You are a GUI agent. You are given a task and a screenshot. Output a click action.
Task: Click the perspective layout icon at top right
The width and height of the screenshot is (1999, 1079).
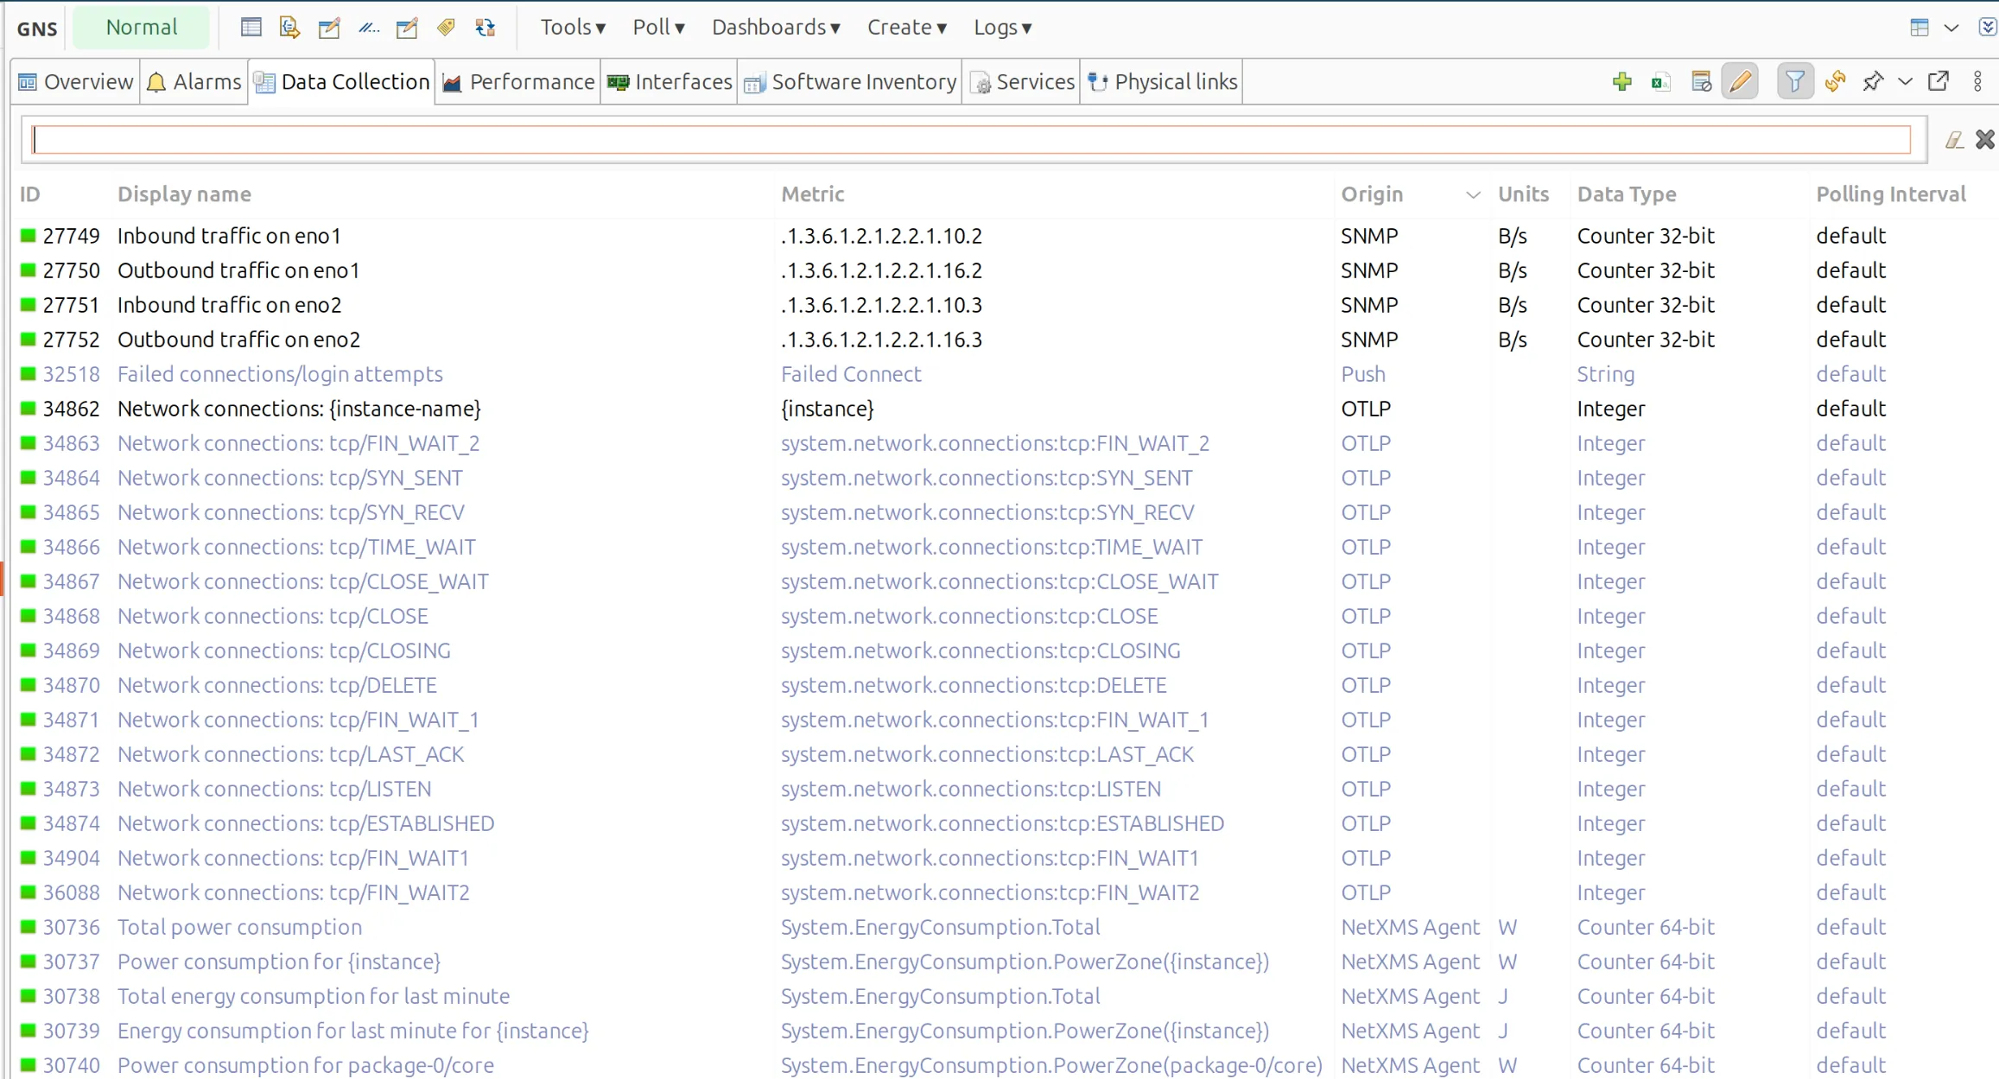pyautogui.click(x=1920, y=28)
